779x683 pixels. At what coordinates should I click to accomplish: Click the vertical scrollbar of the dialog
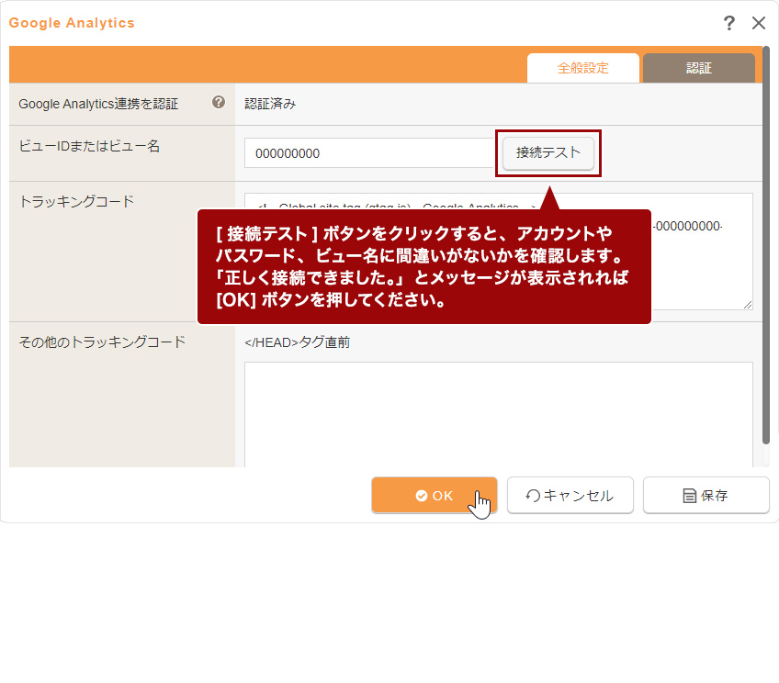[766, 245]
